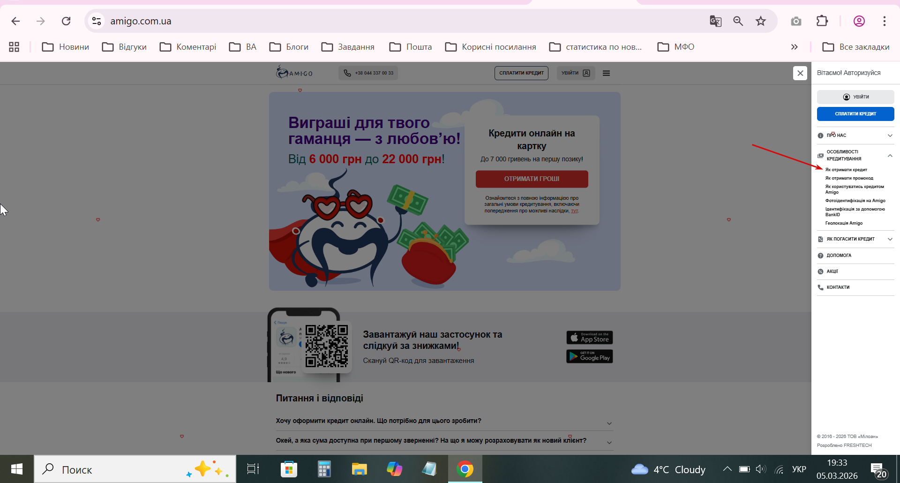Viewport: 900px width, 483px height.
Task: Reload the amigo.com.ua page
Action: click(x=66, y=21)
